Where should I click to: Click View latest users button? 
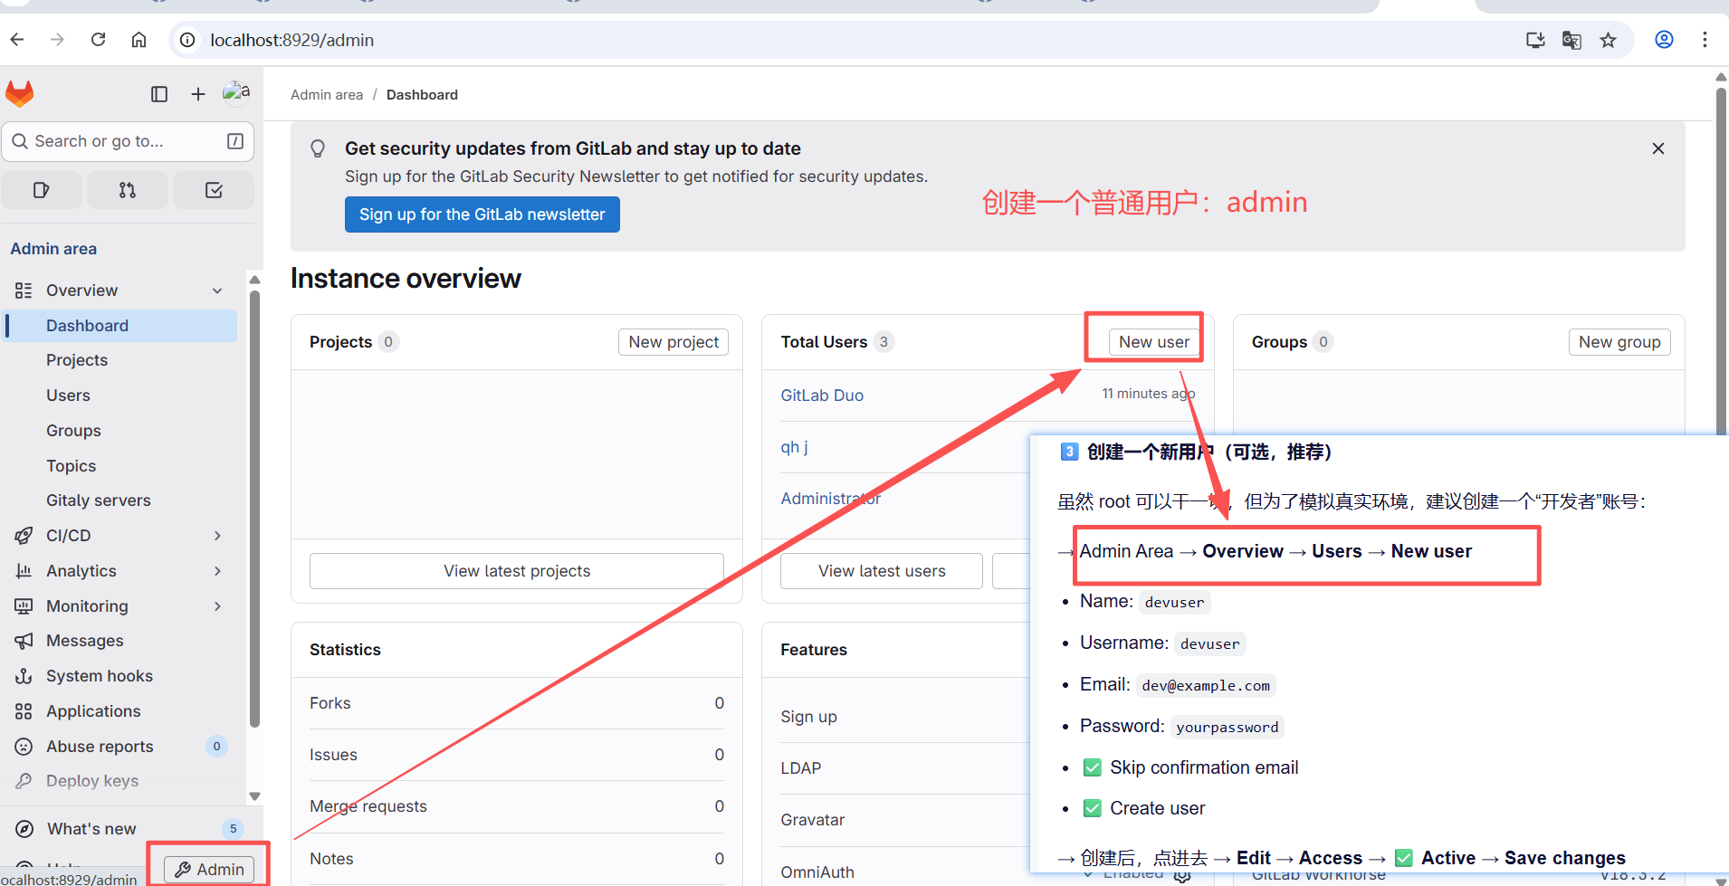tap(882, 571)
